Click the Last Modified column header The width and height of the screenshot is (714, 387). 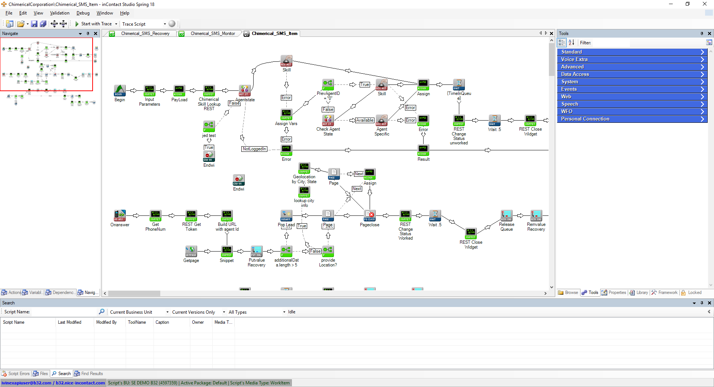(74, 322)
